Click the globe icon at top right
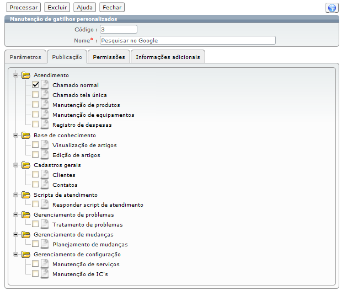Image resolution: width=342 pixels, height=291 pixels. (332, 8)
